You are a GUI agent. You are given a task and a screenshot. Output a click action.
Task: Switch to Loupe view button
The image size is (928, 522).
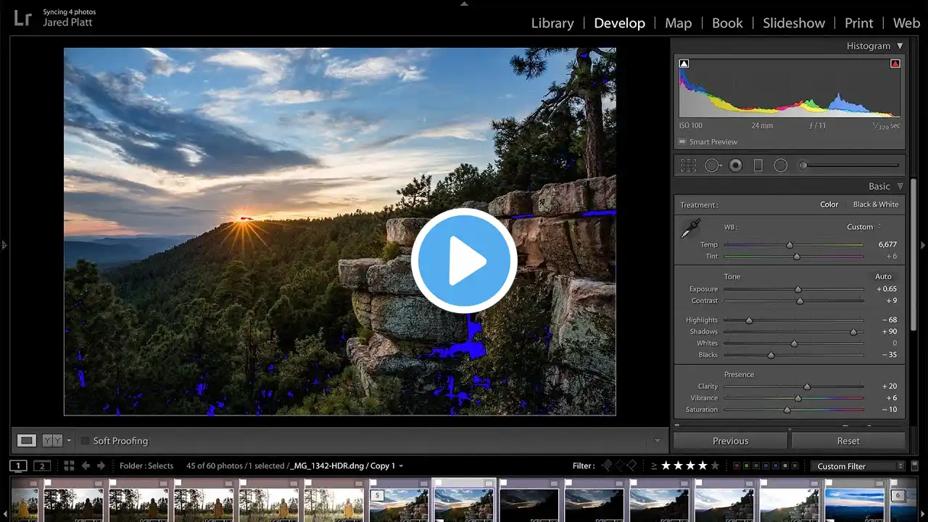[27, 440]
